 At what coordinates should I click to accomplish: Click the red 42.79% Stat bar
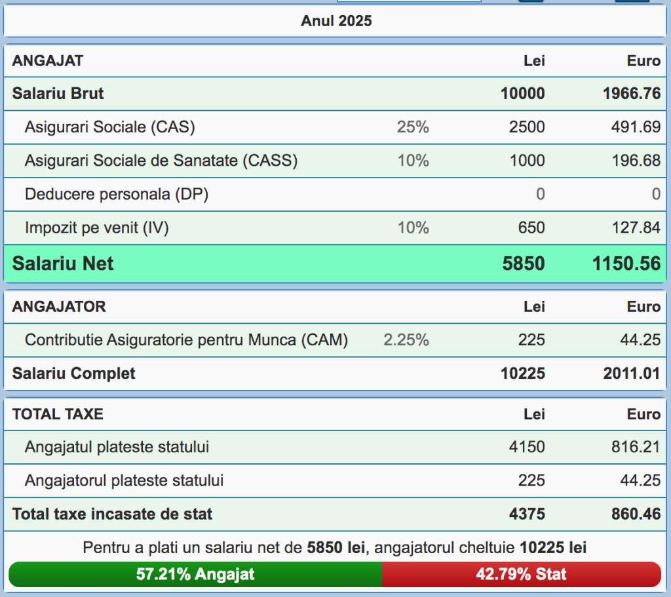(x=521, y=575)
